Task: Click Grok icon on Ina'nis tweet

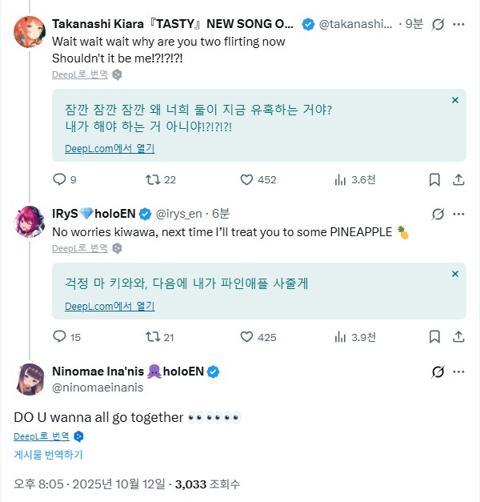Action: [x=438, y=371]
